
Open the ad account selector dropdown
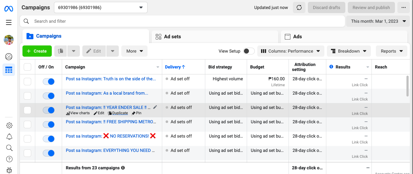pos(100,7)
